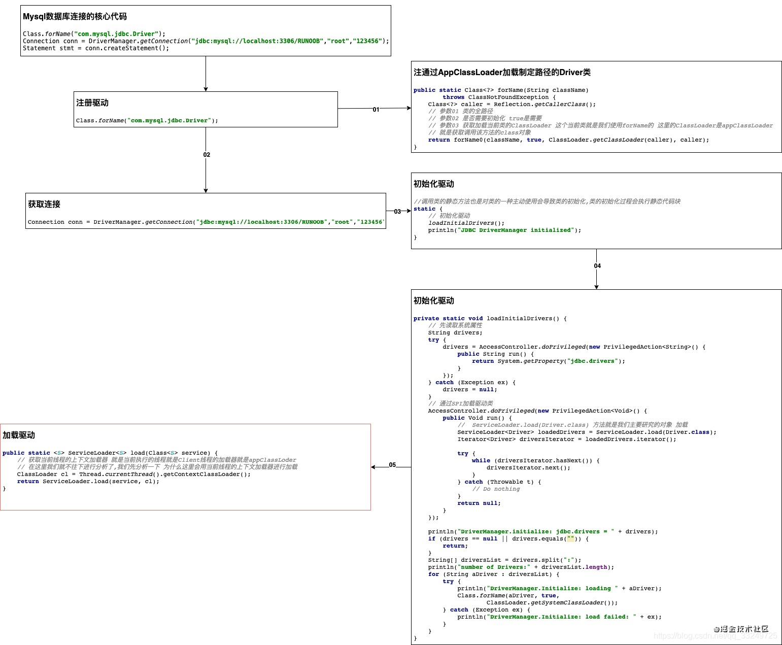The image size is (782, 645).
Task: Click println "DriverManager.Initialize: load failed" line
Action: click(x=560, y=617)
